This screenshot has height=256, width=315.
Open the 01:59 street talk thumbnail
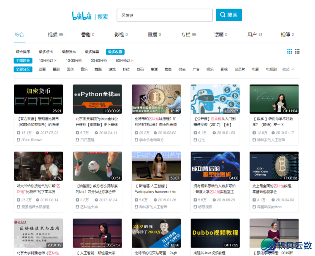(38, 166)
